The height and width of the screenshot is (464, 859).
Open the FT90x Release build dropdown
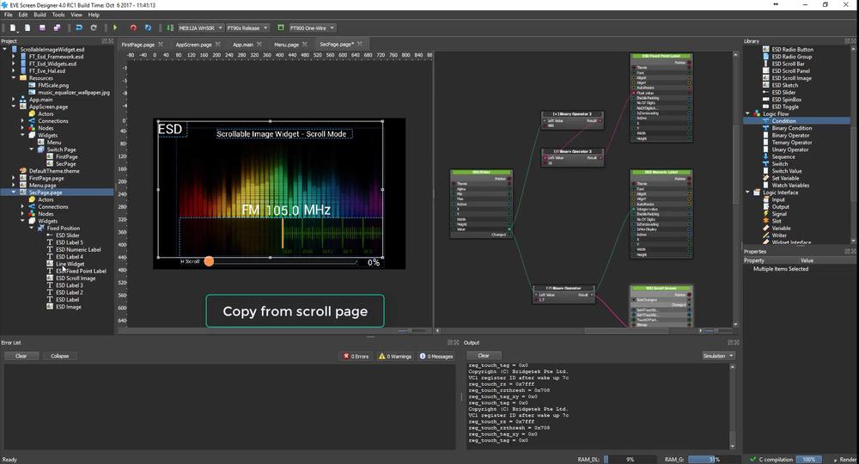pyautogui.click(x=247, y=28)
